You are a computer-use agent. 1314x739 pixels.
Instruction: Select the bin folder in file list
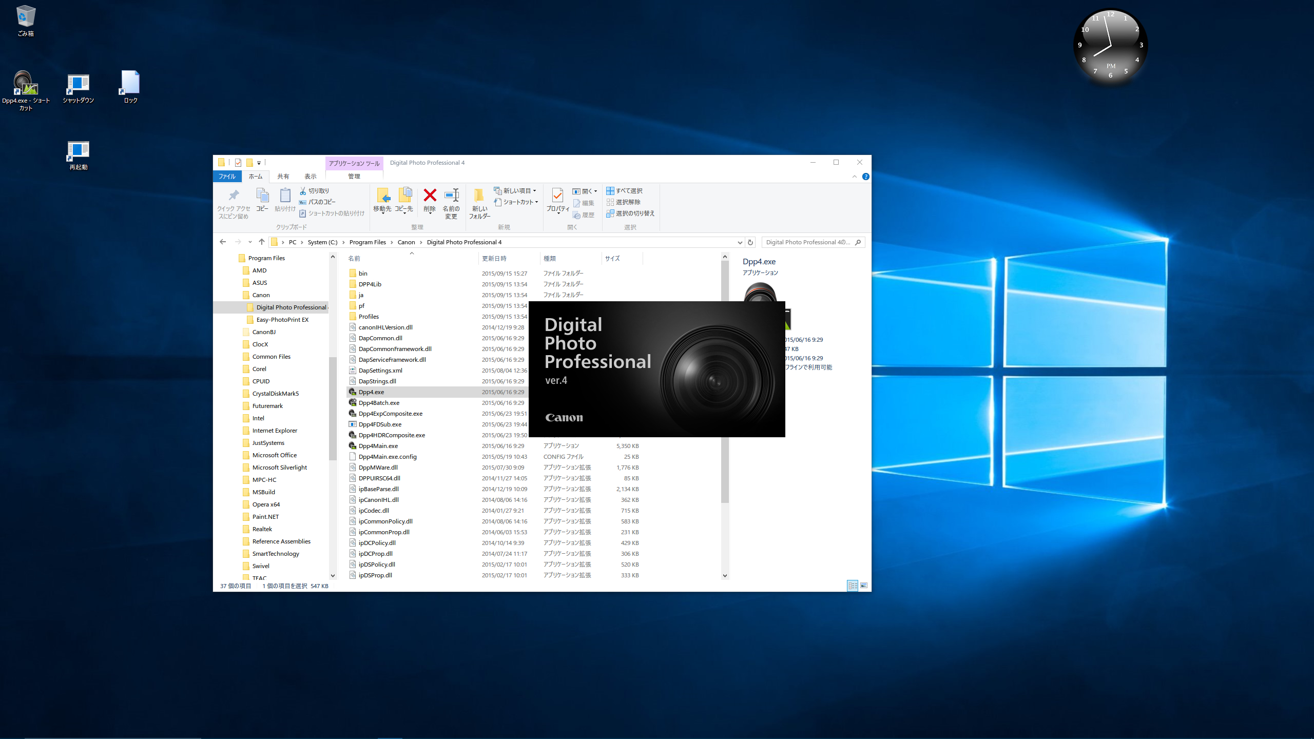(x=363, y=274)
